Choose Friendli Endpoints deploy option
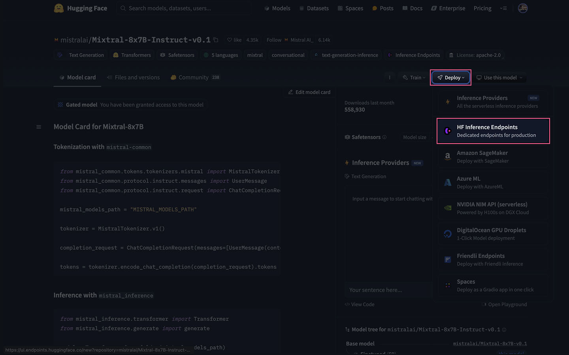This screenshot has width=569, height=355. pyautogui.click(x=493, y=260)
